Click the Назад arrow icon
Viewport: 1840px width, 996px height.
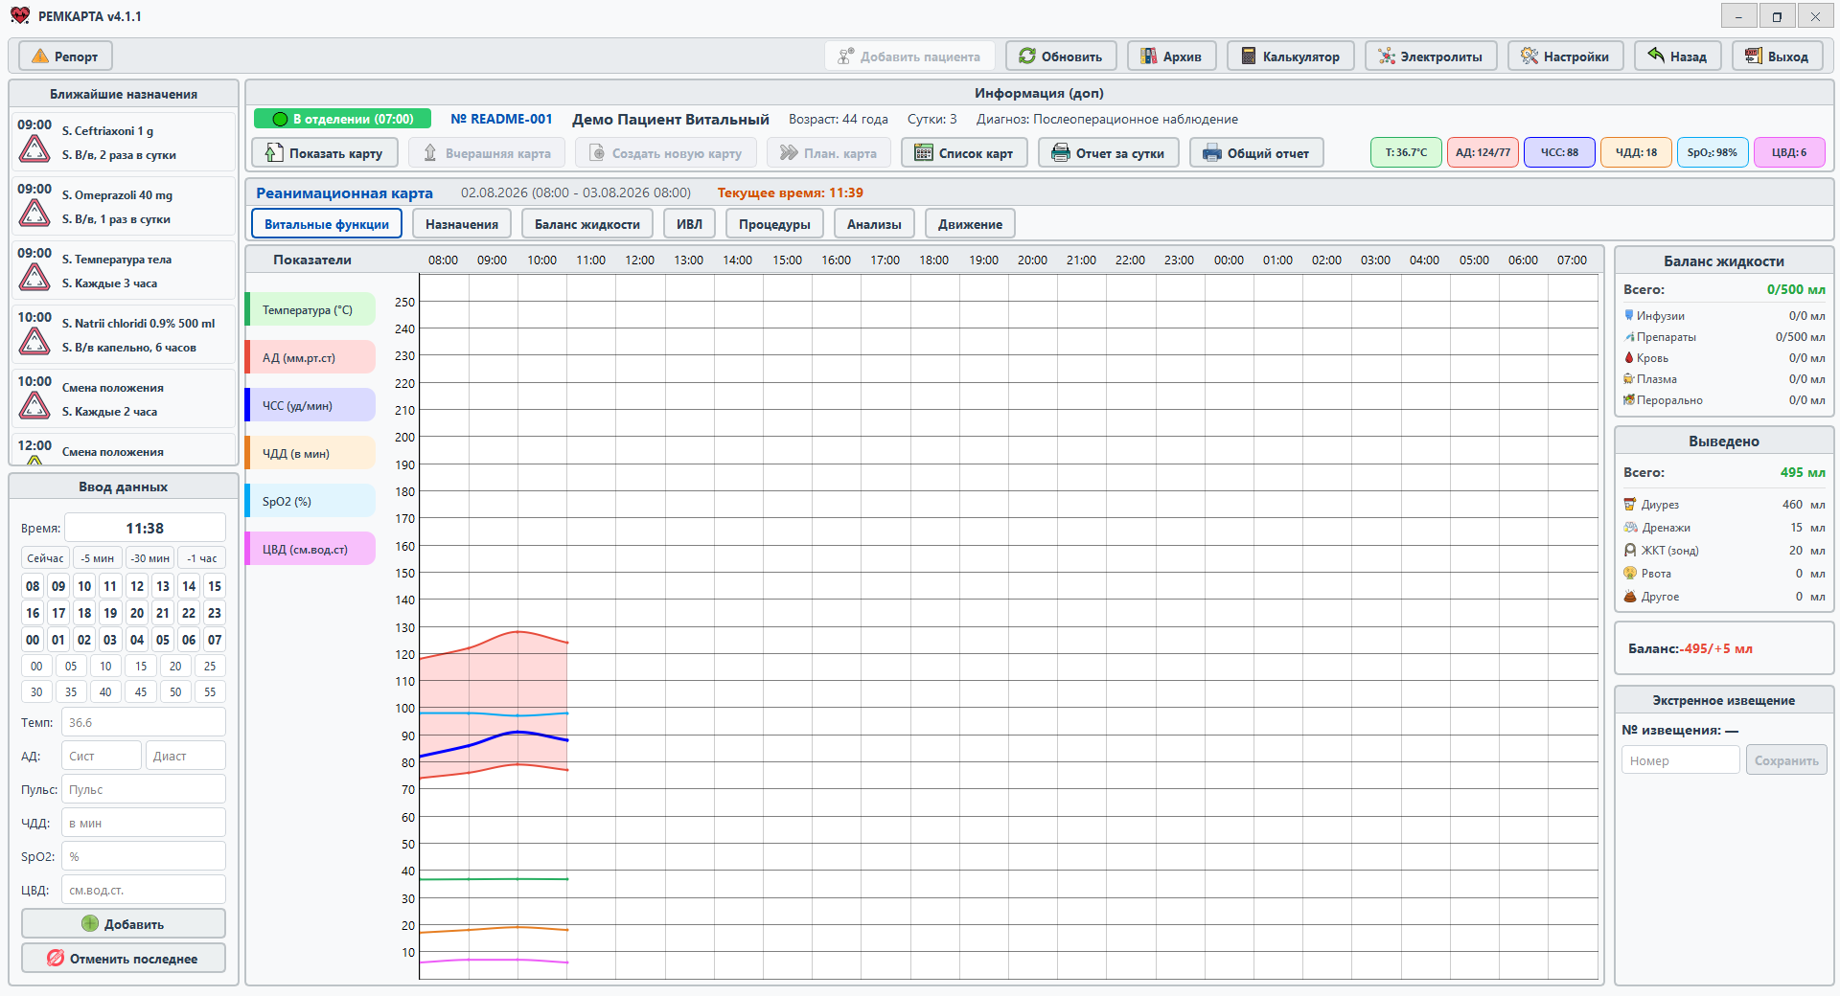pyautogui.click(x=1656, y=56)
